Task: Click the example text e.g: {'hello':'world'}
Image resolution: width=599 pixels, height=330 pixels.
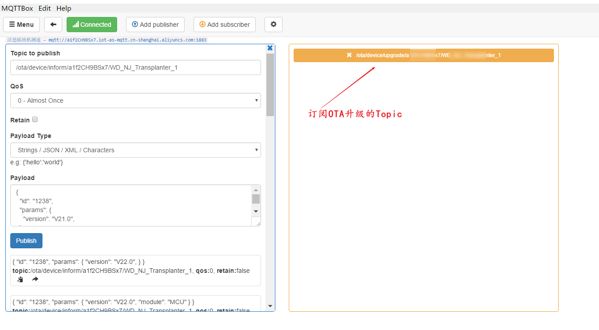Action: (x=37, y=162)
